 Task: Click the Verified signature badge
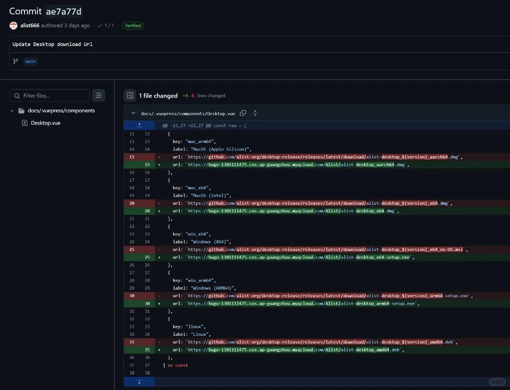pos(133,25)
